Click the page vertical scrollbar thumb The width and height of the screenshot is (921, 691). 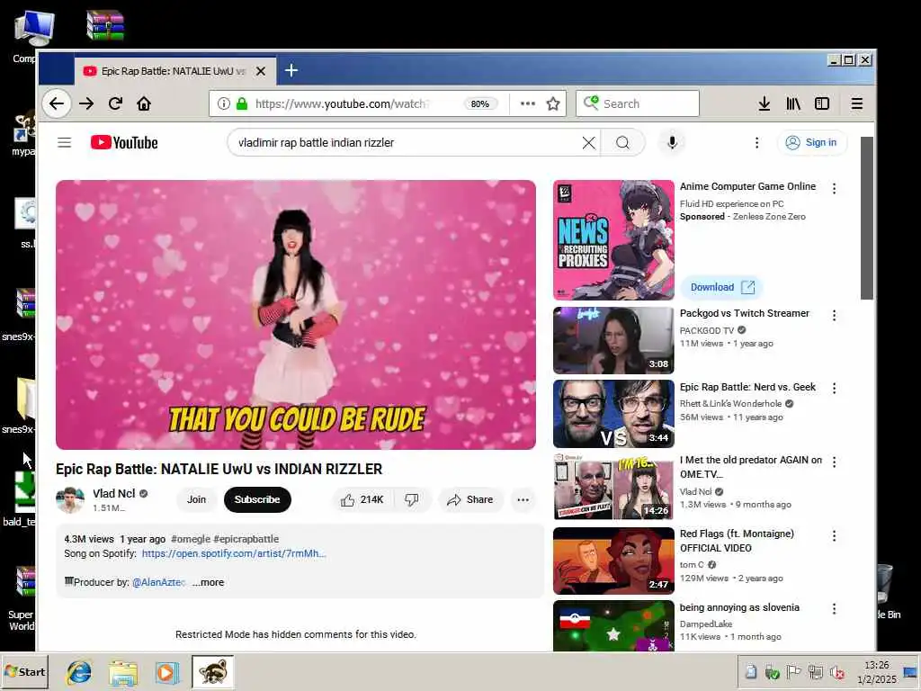coord(866,218)
